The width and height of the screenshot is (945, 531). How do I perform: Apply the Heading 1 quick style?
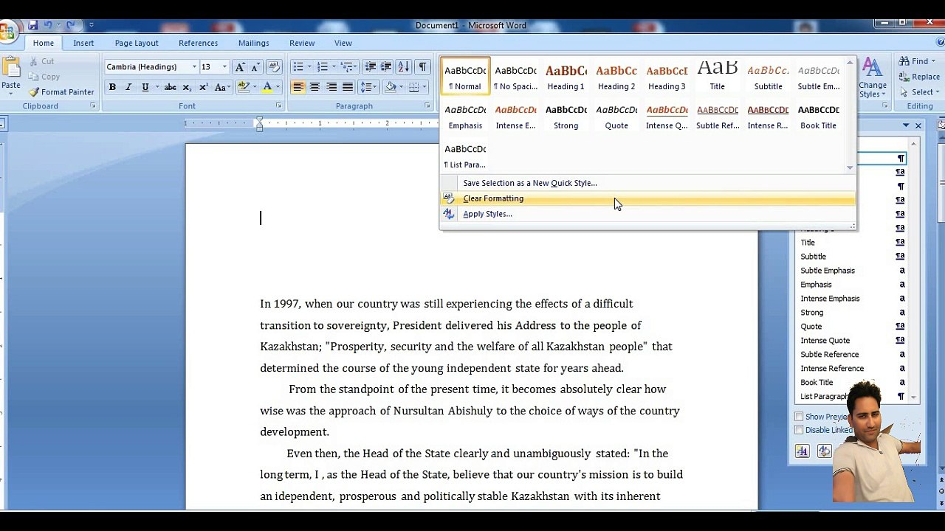tap(566, 77)
